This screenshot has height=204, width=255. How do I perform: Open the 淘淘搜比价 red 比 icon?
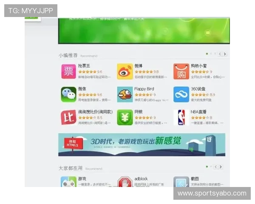(68, 117)
